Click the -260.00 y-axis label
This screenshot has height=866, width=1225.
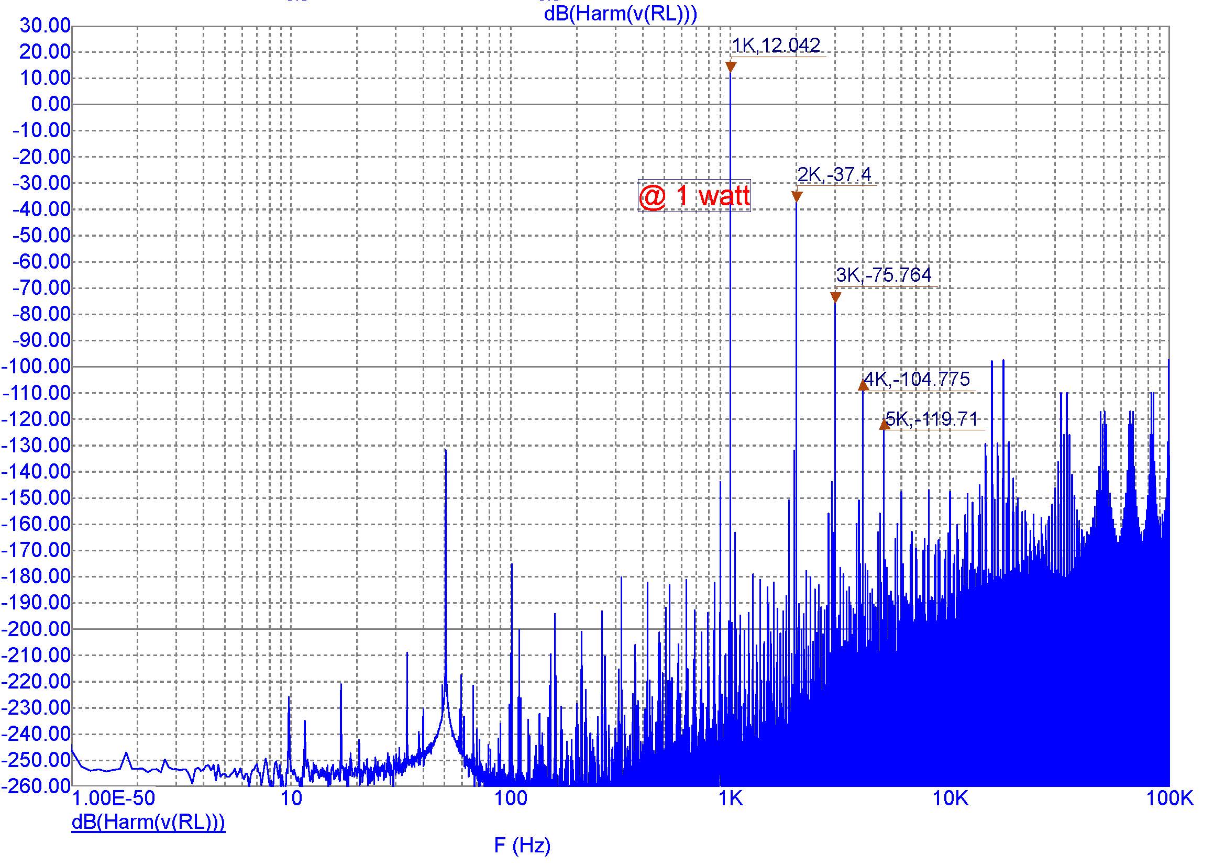[36, 785]
